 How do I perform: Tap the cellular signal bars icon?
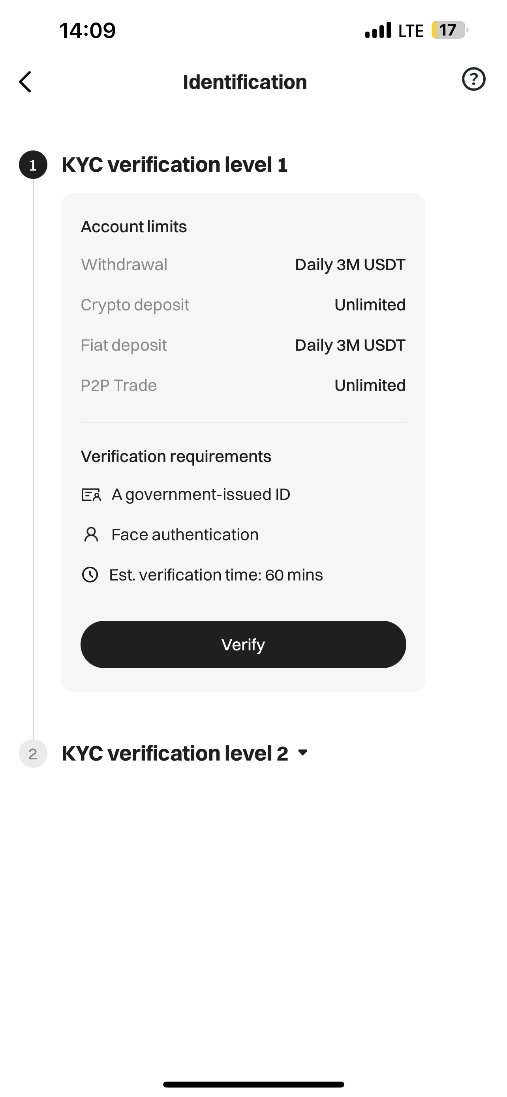(x=378, y=30)
